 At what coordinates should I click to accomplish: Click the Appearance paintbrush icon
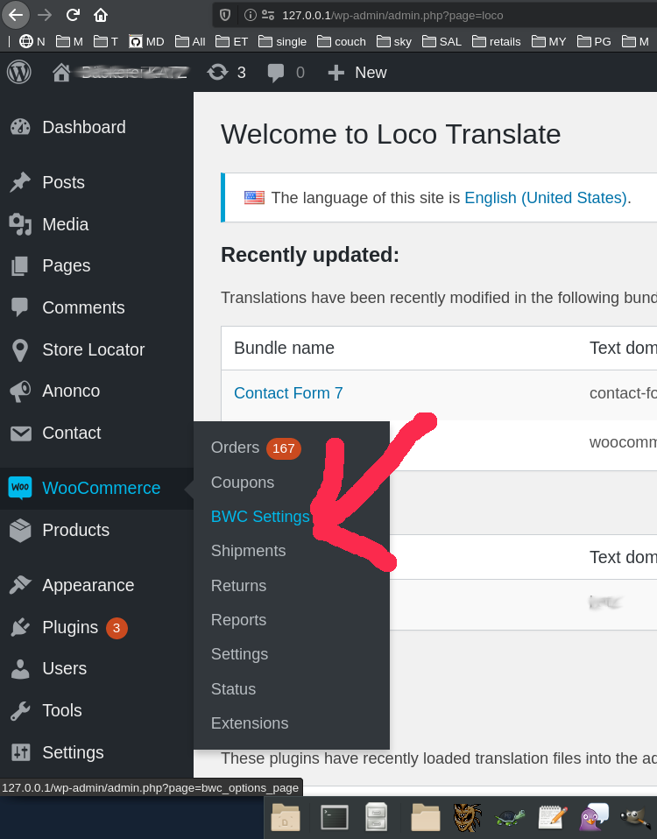20,585
